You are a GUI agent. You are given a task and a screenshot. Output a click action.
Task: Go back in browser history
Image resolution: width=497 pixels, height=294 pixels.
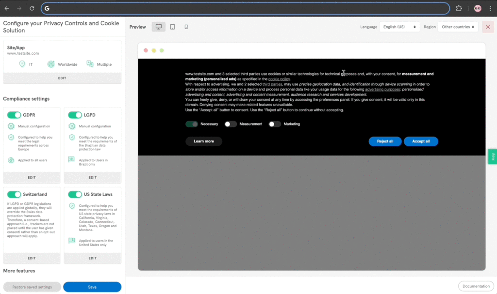point(7,8)
